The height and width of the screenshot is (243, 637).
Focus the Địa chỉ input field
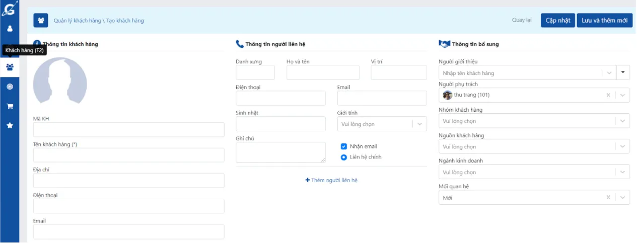(128, 181)
